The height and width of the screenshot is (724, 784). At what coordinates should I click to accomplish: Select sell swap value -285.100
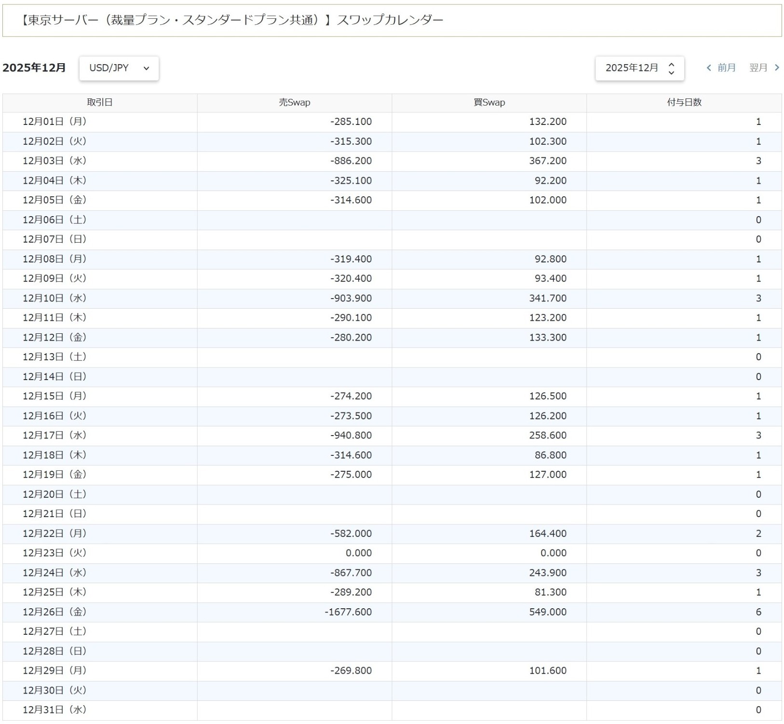pos(351,122)
